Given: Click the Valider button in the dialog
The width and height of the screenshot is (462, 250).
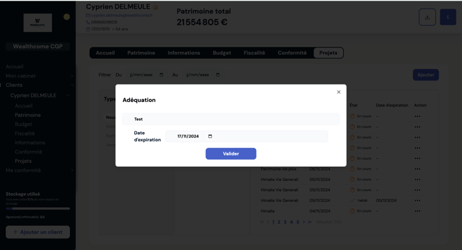Looking at the screenshot, I should [x=231, y=153].
